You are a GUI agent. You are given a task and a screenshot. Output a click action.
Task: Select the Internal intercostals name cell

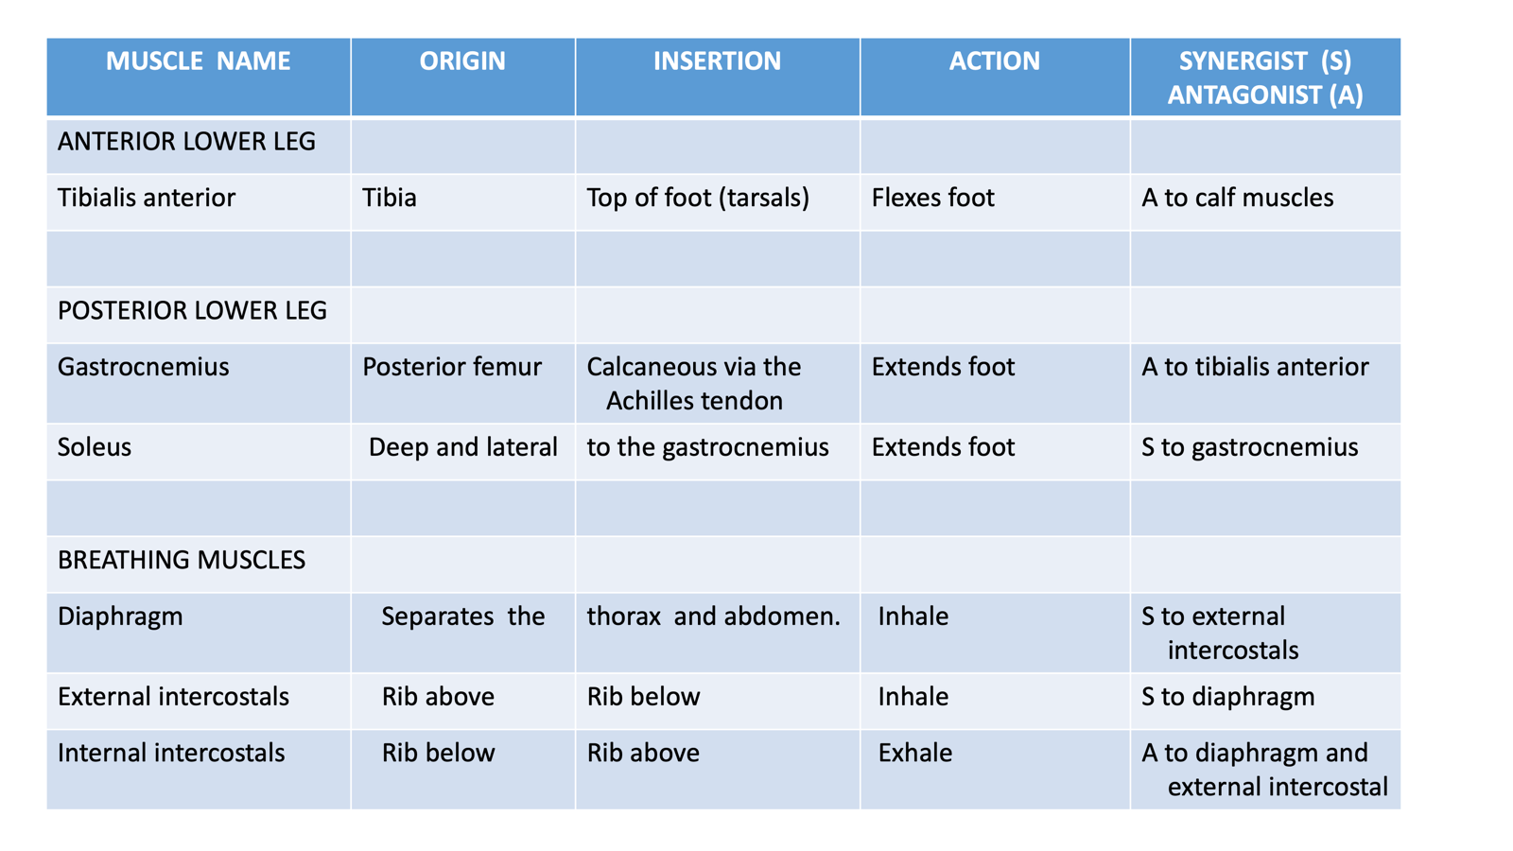point(199,770)
